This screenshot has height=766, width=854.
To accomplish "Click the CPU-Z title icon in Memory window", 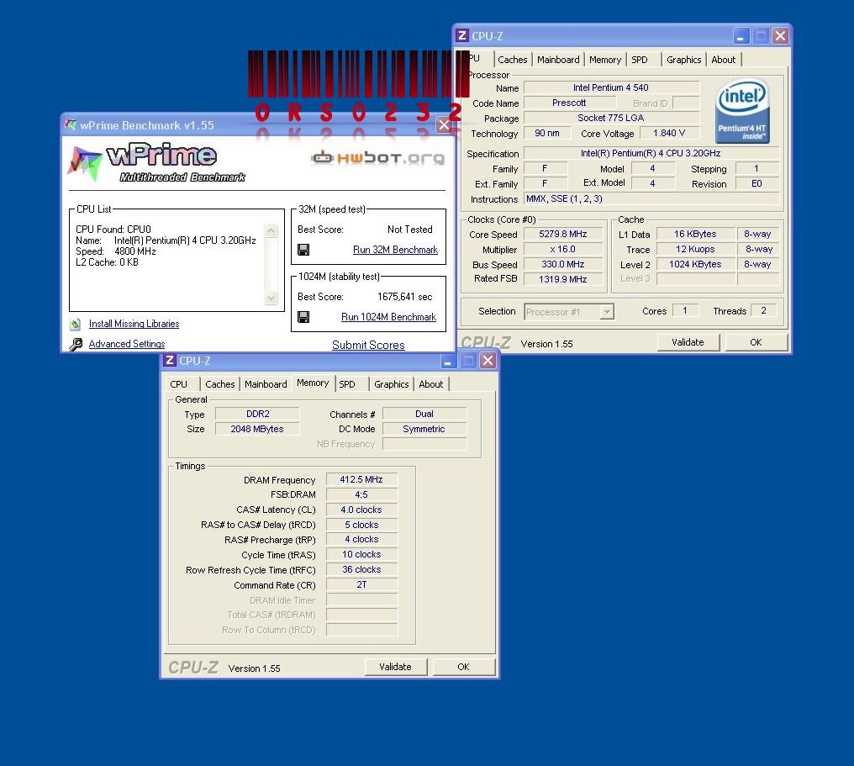I will pyautogui.click(x=170, y=360).
